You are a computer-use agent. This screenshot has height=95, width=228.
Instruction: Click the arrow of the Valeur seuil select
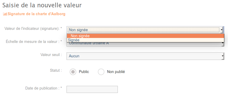pyautogui.click(x=223, y=56)
